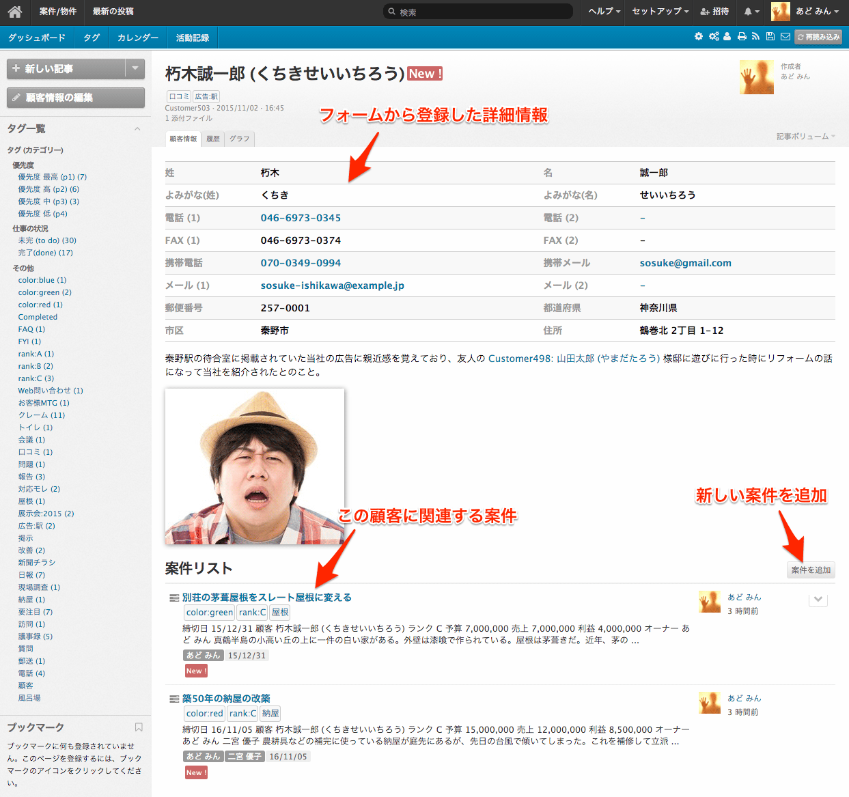The width and height of the screenshot is (849, 797).
Task: Click the single gear settings icon
Action: click(699, 36)
